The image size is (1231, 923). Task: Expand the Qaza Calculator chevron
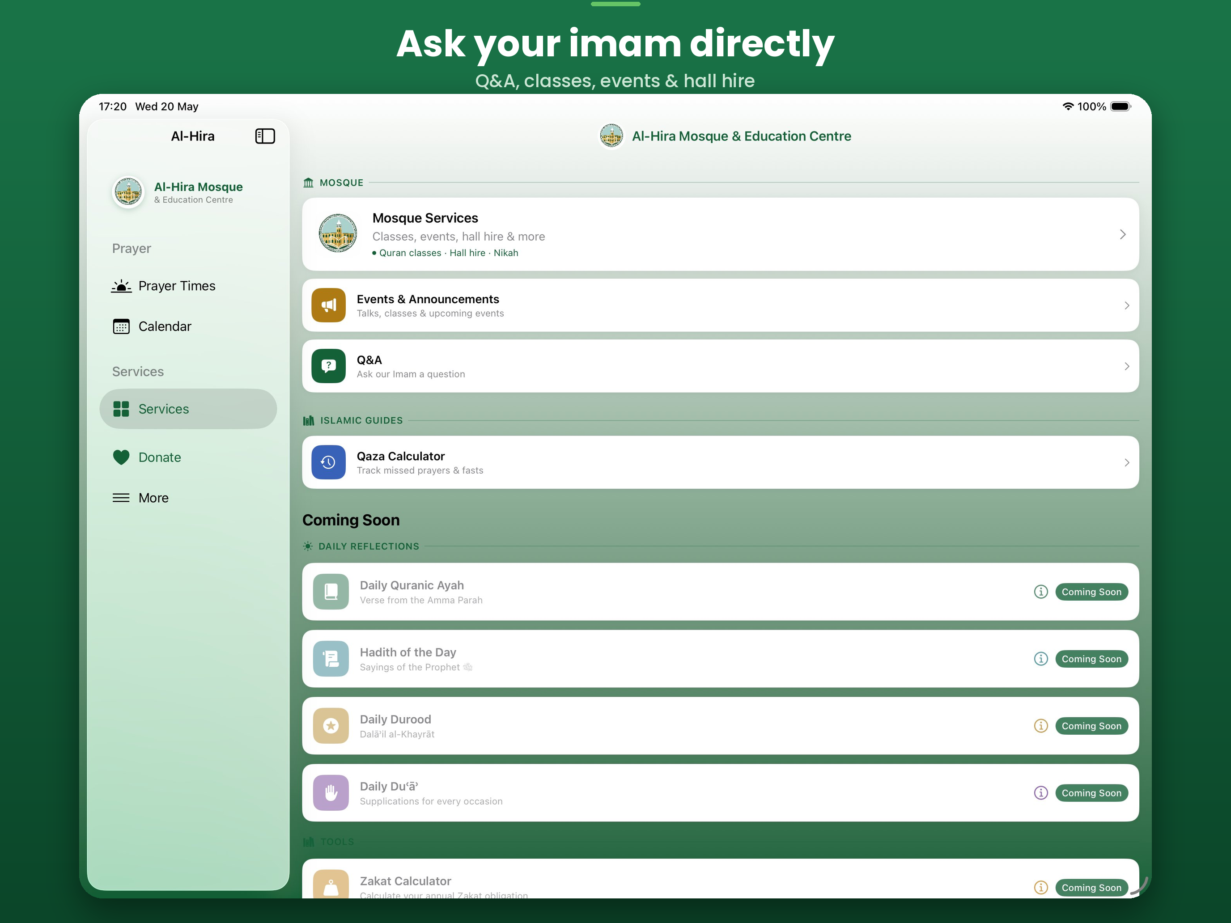coord(1126,462)
